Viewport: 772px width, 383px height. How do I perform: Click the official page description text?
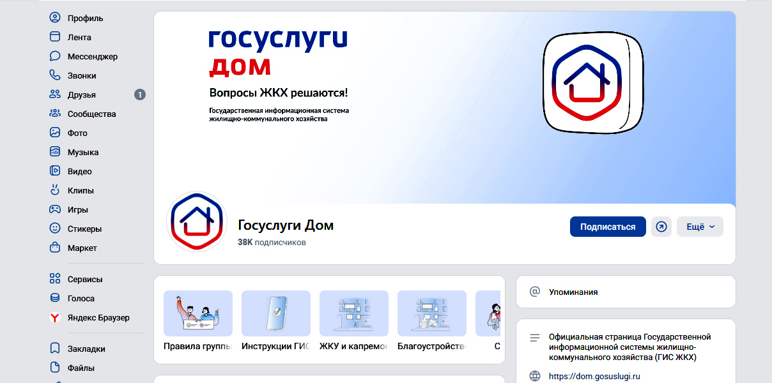pyautogui.click(x=630, y=347)
